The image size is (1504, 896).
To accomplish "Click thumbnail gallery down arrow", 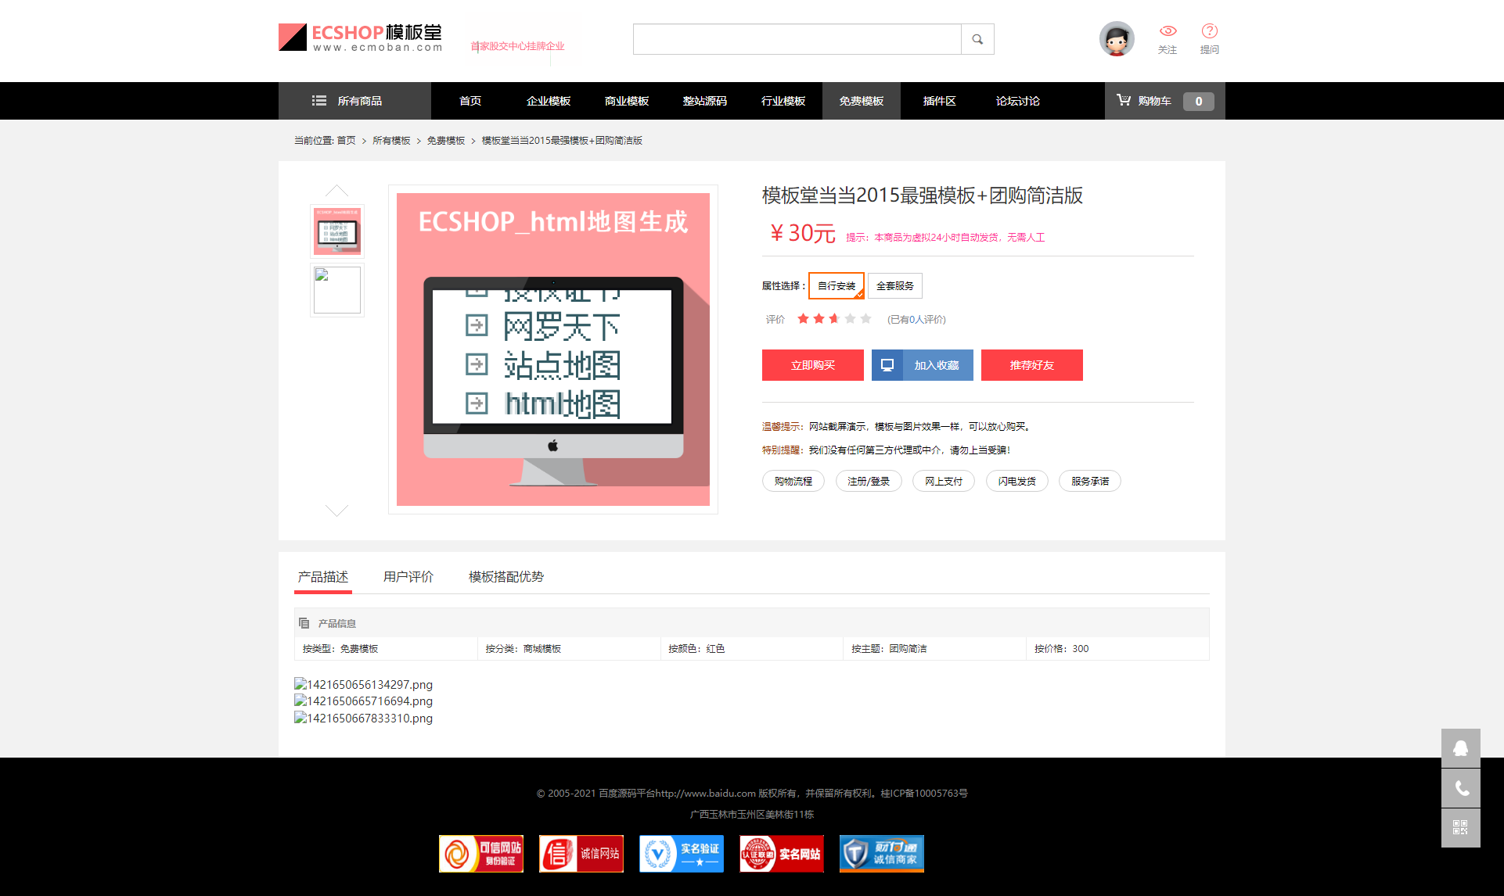I will [x=336, y=511].
